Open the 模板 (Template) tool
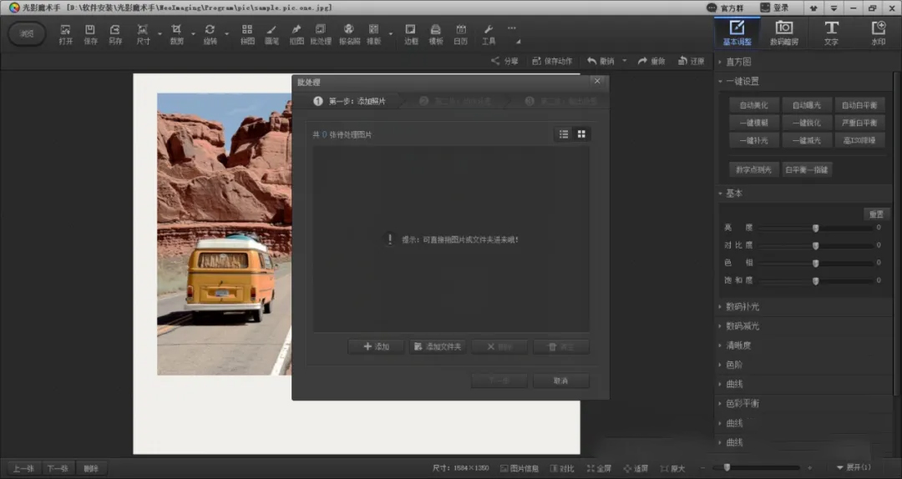Screen dimensions: 902x479 (x=436, y=34)
